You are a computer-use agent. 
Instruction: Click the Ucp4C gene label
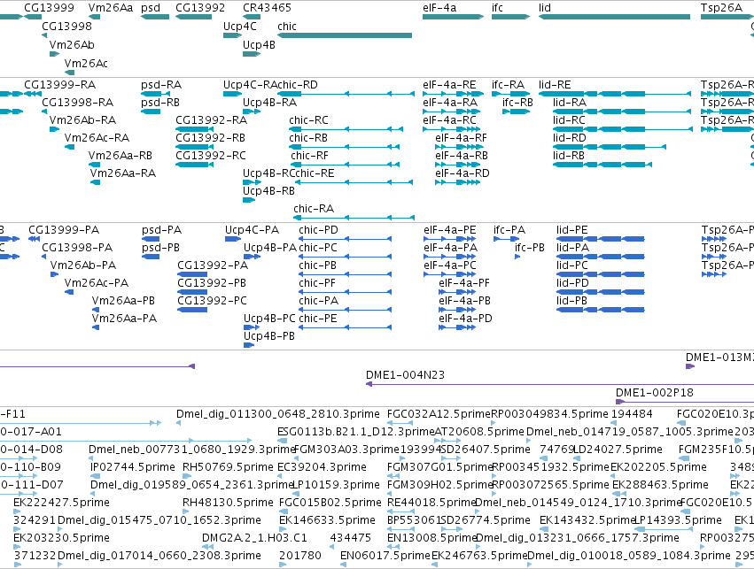(240, 27)
